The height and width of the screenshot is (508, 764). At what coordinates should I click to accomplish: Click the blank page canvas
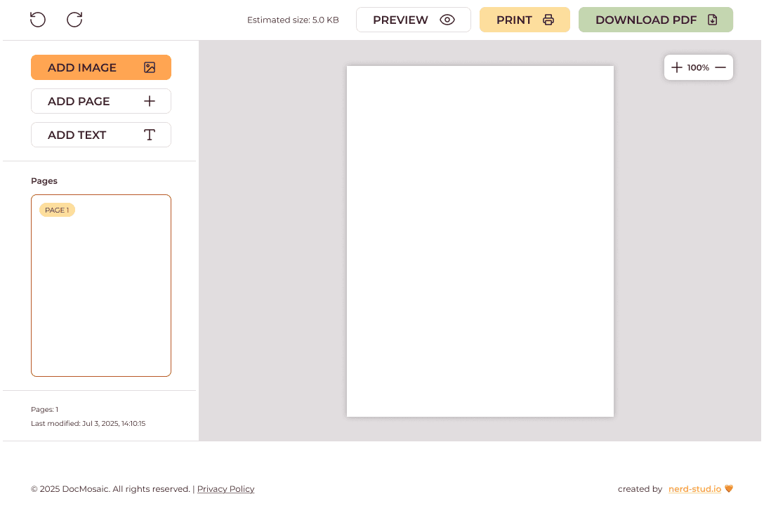coord(480,241)
